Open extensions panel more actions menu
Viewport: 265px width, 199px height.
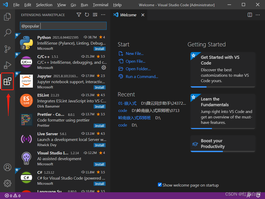click(103, 15)
